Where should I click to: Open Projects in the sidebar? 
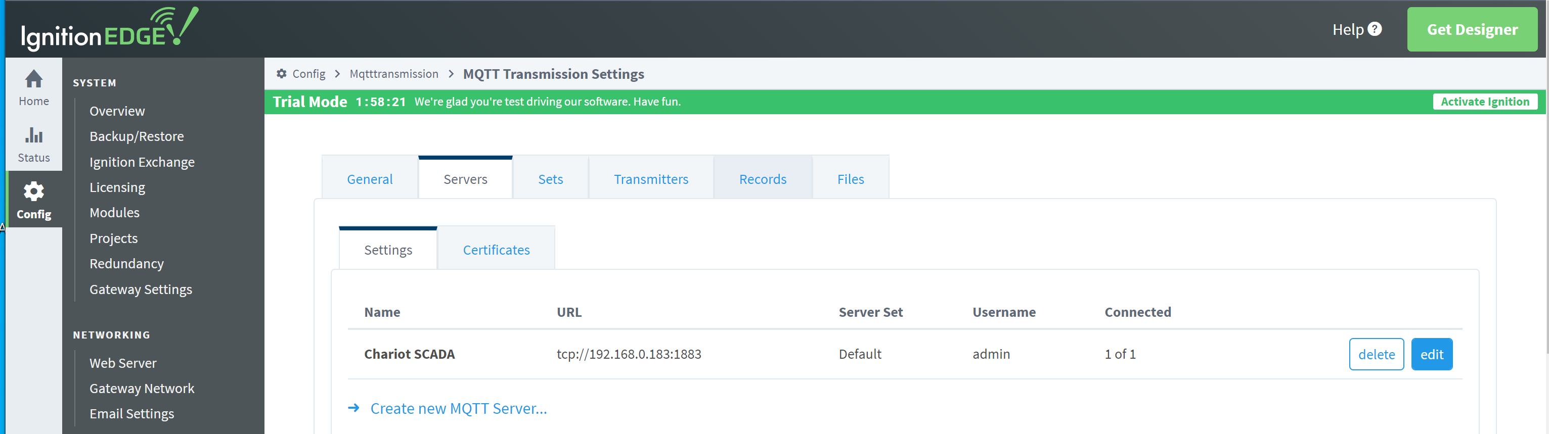[x=114, y=238]
